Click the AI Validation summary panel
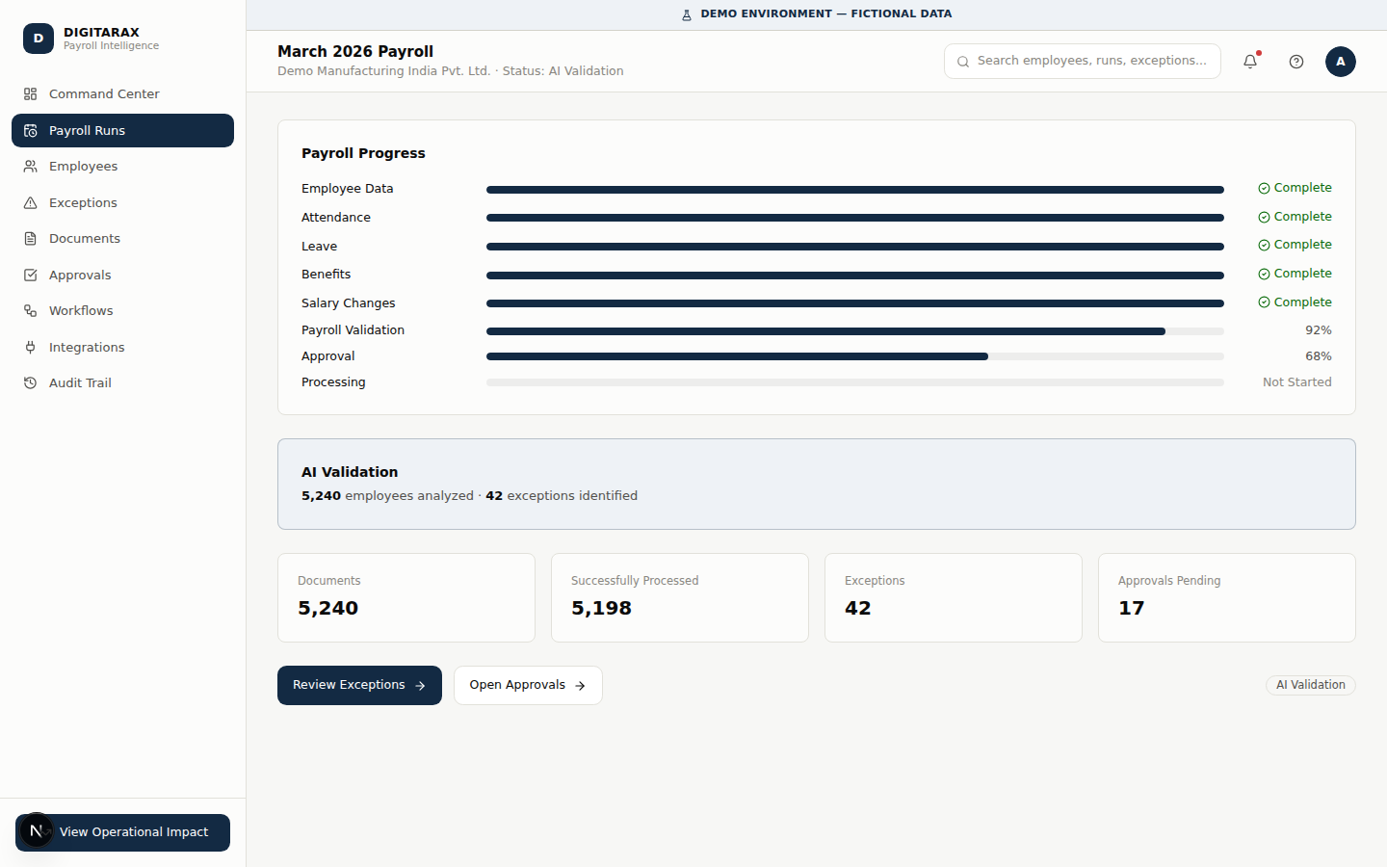The width and height of the screenshot is (1387, 867). click(817, 484)
